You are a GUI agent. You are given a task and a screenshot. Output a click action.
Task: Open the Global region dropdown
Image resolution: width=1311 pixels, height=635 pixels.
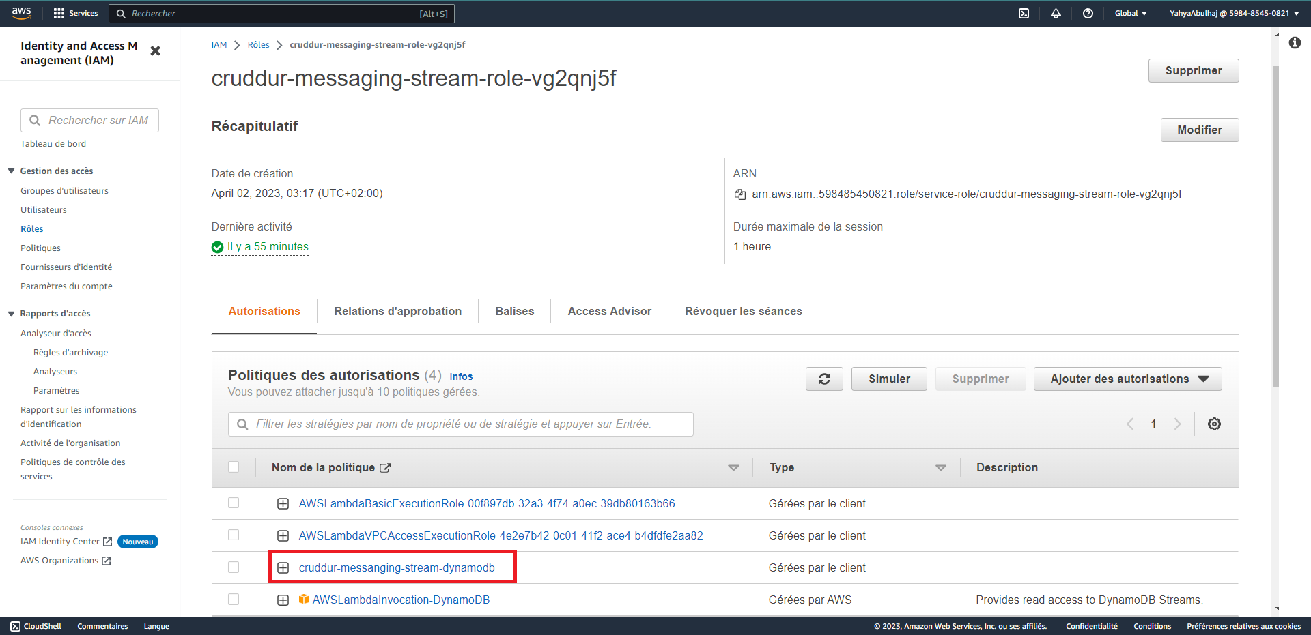(x=1131, y=13)
